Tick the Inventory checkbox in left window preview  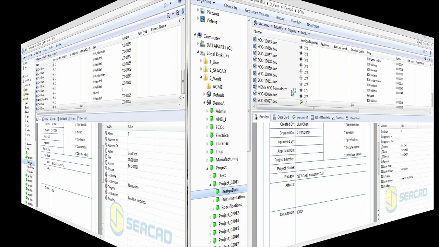pos(76,132)
